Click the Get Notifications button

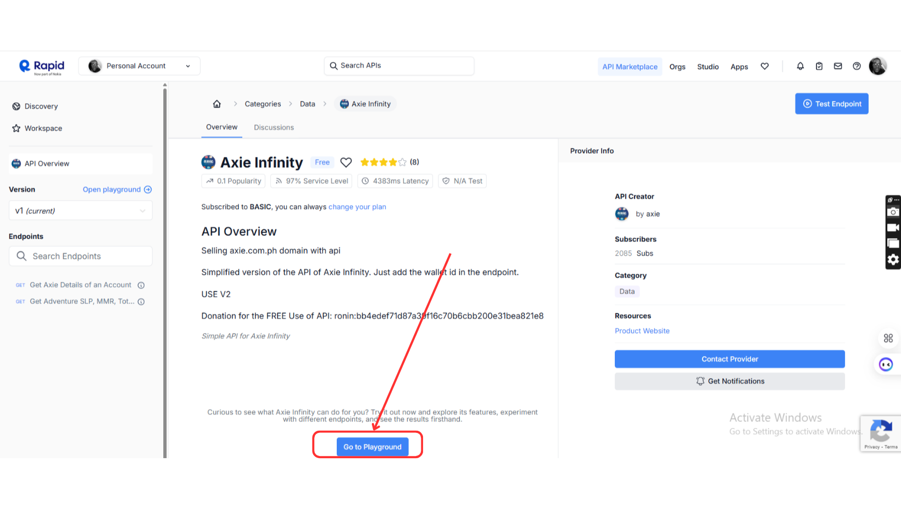coord(730,381)
